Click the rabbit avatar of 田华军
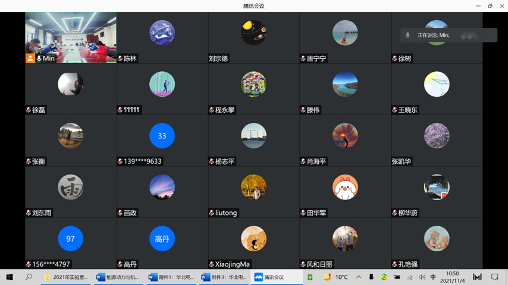 [345, 188]
